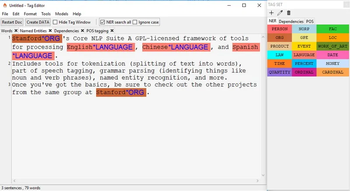Pick the PERCENT tag swatch
The image size is (350, 191).
click(x=304, y=64)
